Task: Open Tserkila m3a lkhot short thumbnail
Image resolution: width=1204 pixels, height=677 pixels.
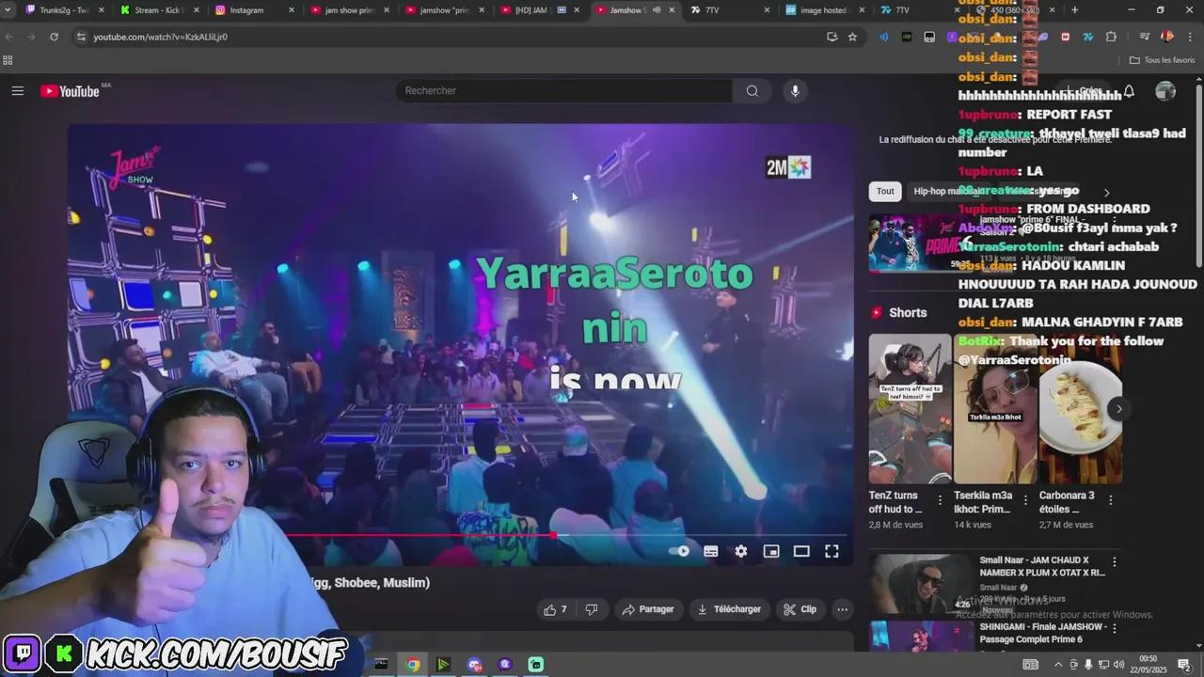Action: [x=995, y=408]
